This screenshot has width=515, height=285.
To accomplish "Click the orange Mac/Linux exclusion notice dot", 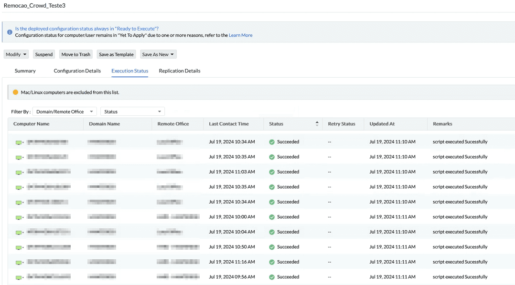I will pyautogui.click(x=15, y=92).
